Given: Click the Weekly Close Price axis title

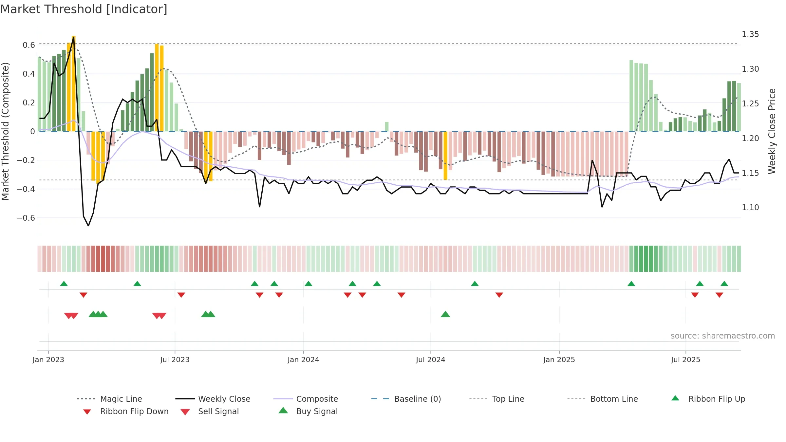Looking at the screenshot, I should pyautogui.click(x=772, y=131).
